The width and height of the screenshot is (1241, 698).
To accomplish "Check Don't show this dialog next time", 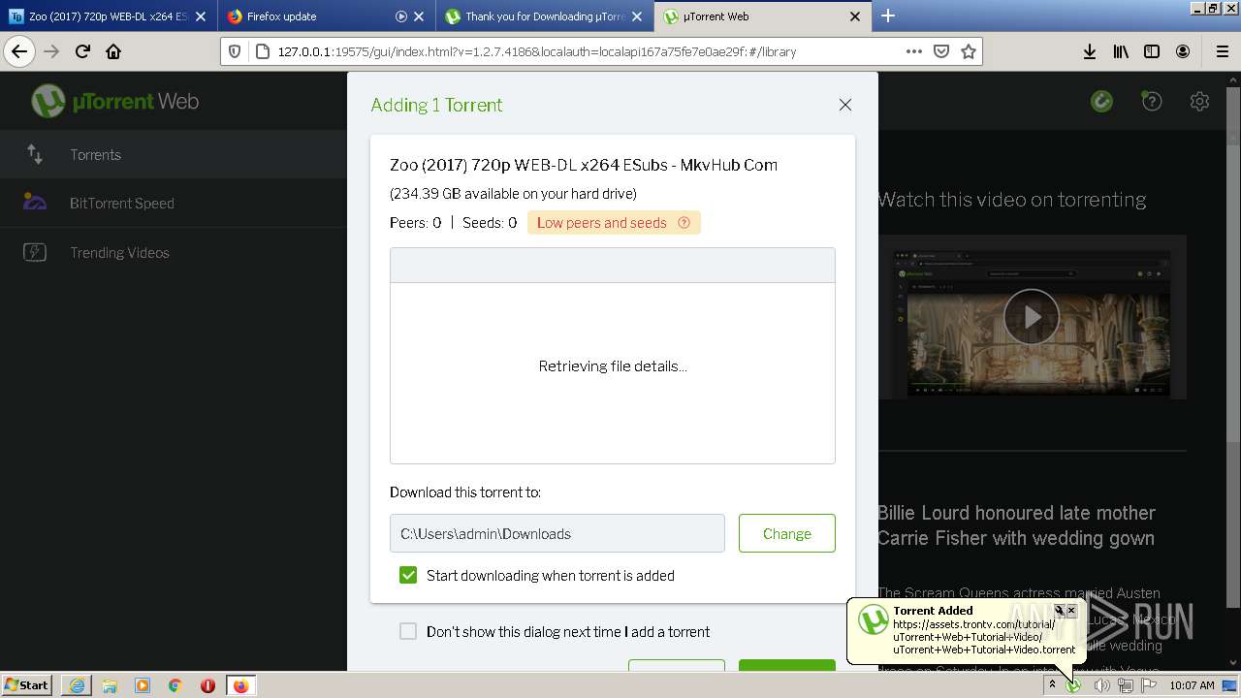I will 408,631.
